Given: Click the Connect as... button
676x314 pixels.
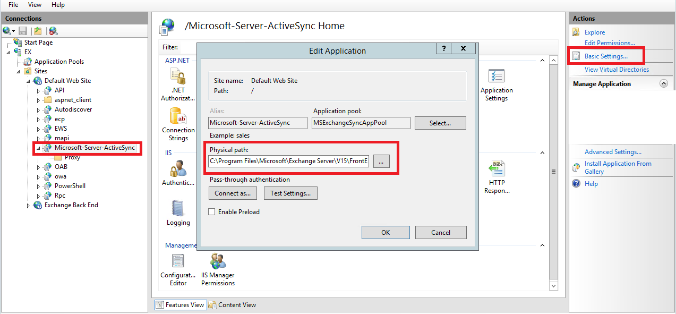Looking at the screenshot, I should [233, 193].
